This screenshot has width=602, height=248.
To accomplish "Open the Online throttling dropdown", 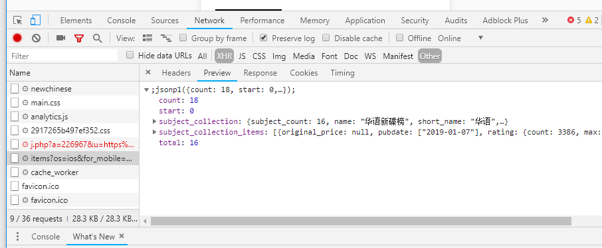I will (x=460, y=38).
